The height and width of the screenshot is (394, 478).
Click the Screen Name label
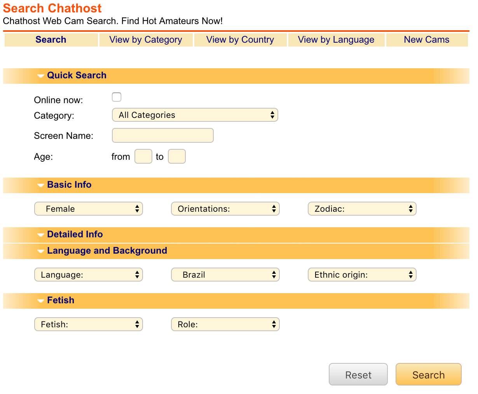[x=64, y=136]
